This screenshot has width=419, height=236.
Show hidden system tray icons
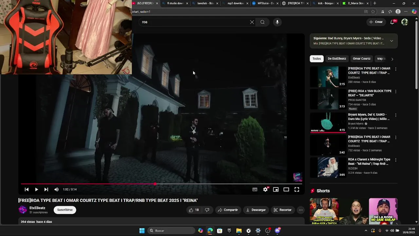366,231
